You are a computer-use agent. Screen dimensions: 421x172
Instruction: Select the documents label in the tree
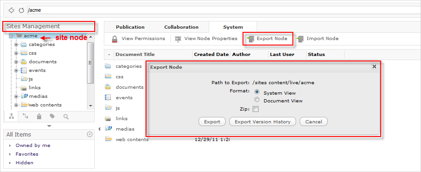(x=43, y=62)
